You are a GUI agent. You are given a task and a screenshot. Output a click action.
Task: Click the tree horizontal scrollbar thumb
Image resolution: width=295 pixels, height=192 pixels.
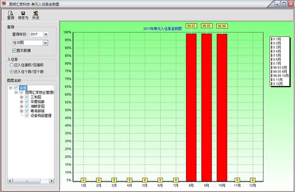[27, 181]
